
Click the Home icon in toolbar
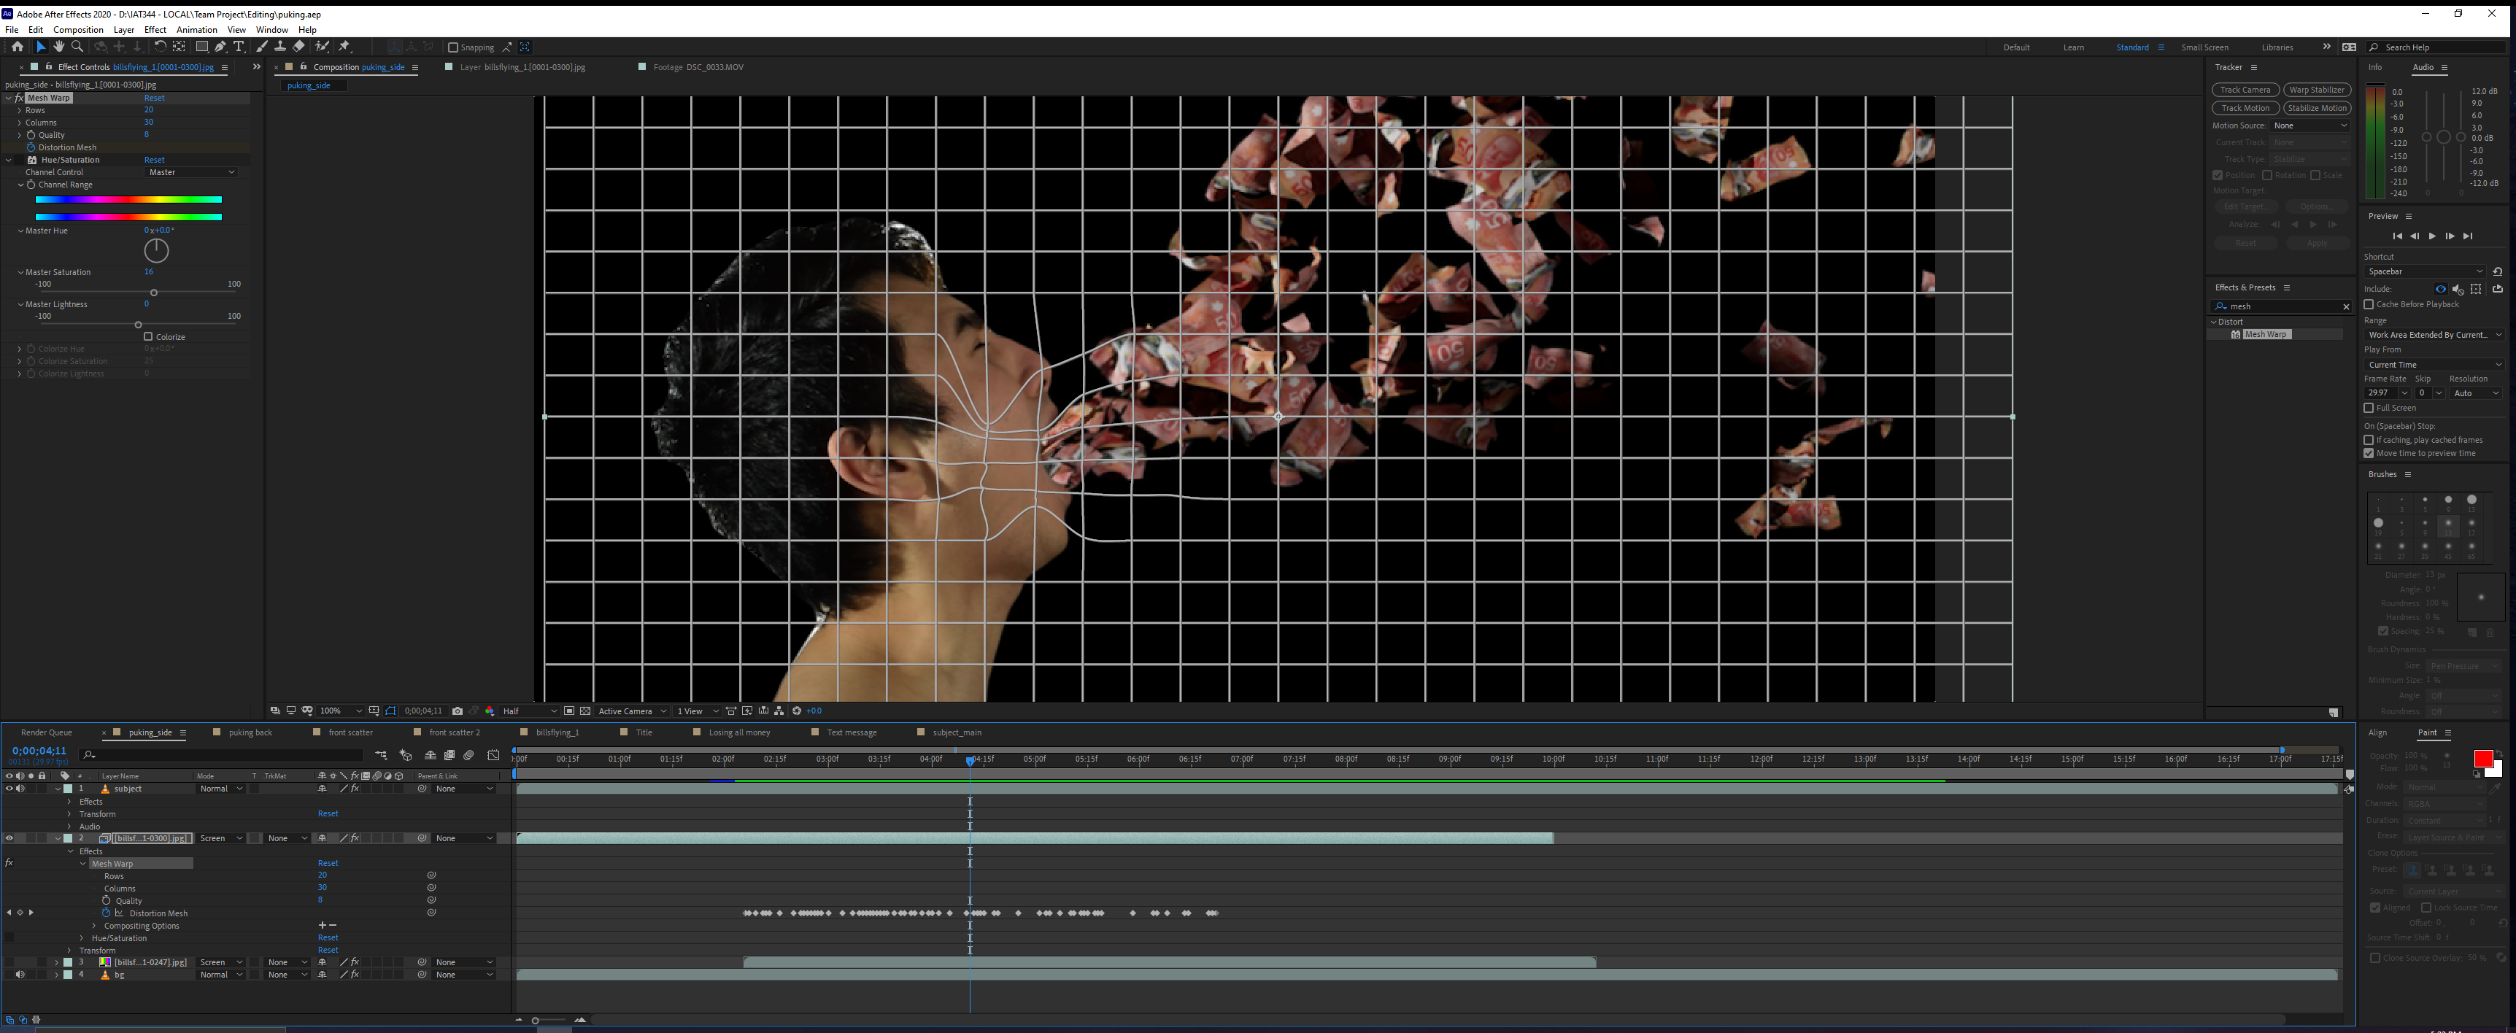pos(17,47)
